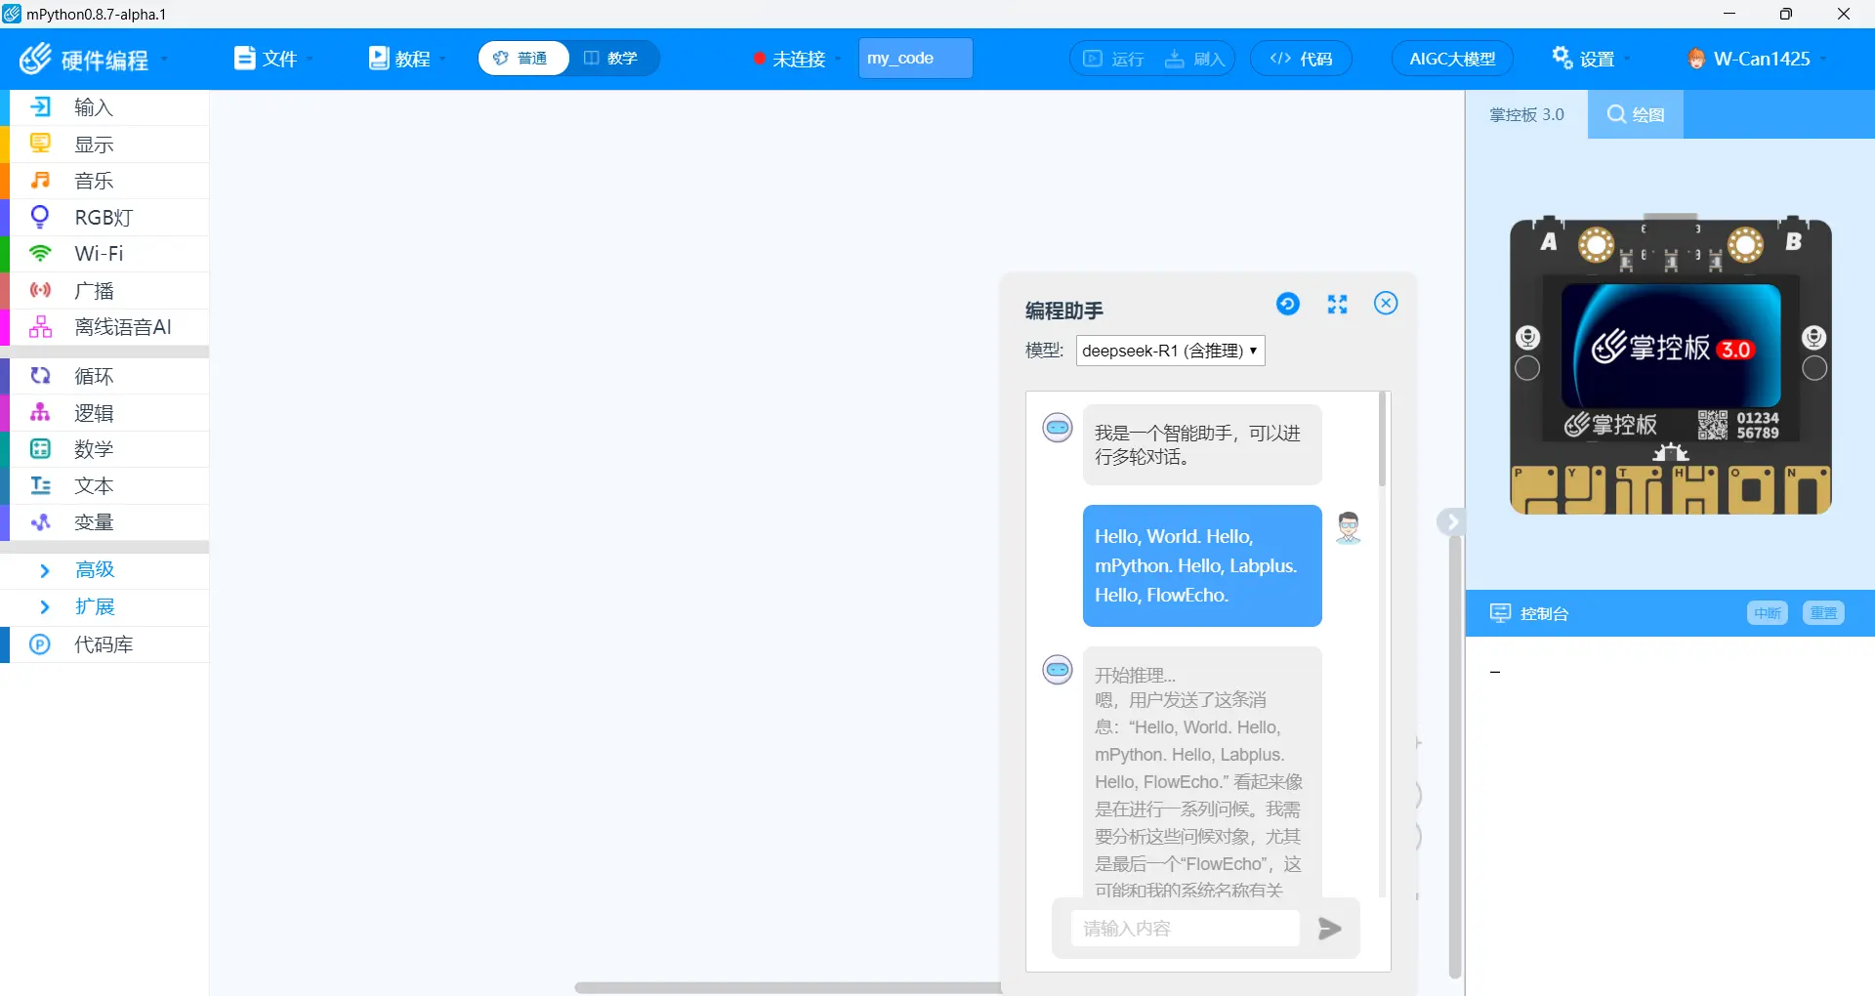Click the send message arrow icon
The height and width of the screenshot is (996, 1875).
tap(1329, 929)
